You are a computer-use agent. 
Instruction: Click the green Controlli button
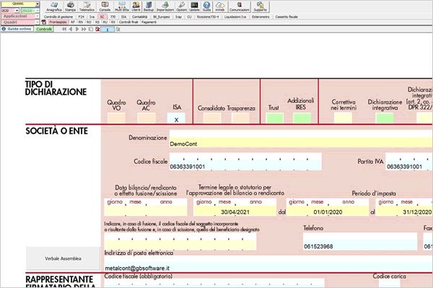tap(44, 29)
